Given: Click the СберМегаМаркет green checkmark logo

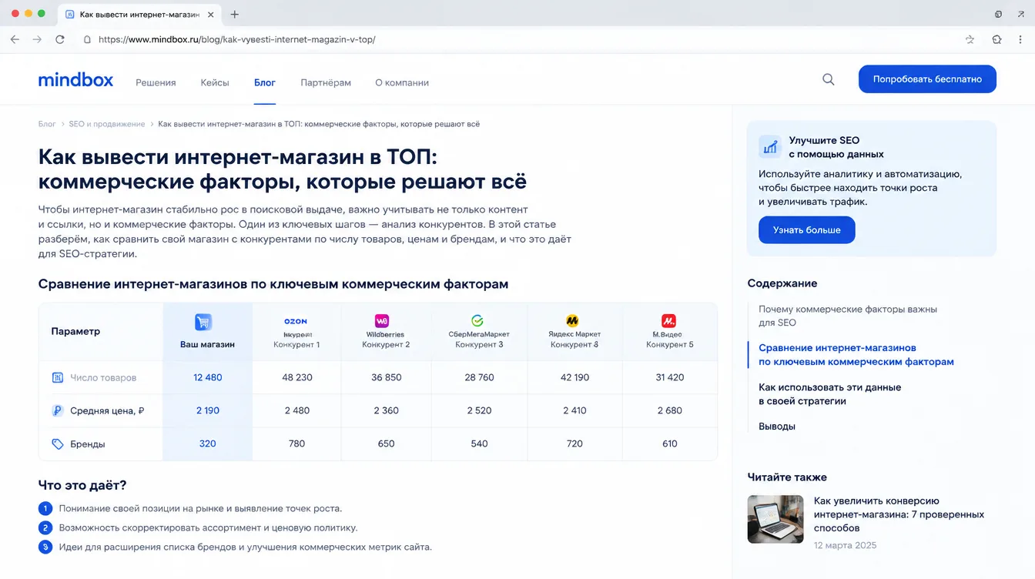Looking at the screenshot, I should [477, 320].
